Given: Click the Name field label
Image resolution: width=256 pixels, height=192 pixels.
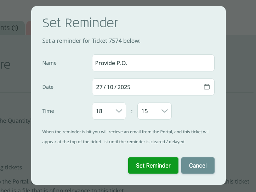Looking at the screenshot, I should point(50,63).
